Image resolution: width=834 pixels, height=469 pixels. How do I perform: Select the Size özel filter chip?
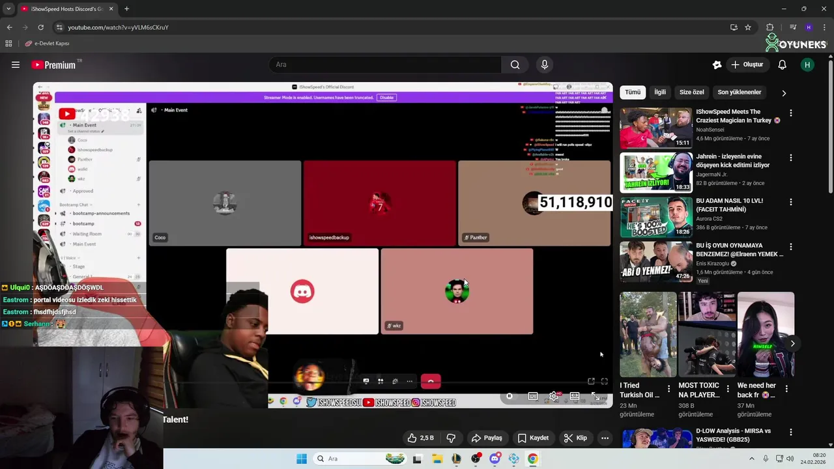pos(692,92)
